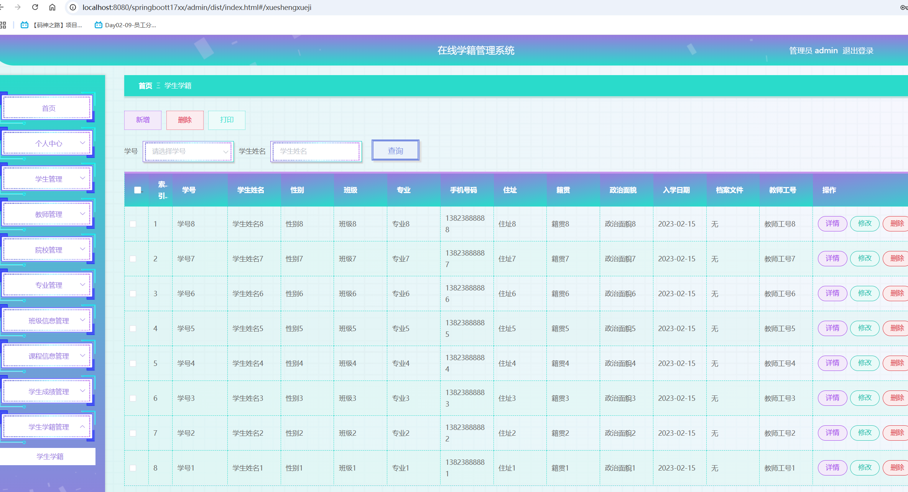View 详情 for 学号2 row
908x492 pixels.
832,433
